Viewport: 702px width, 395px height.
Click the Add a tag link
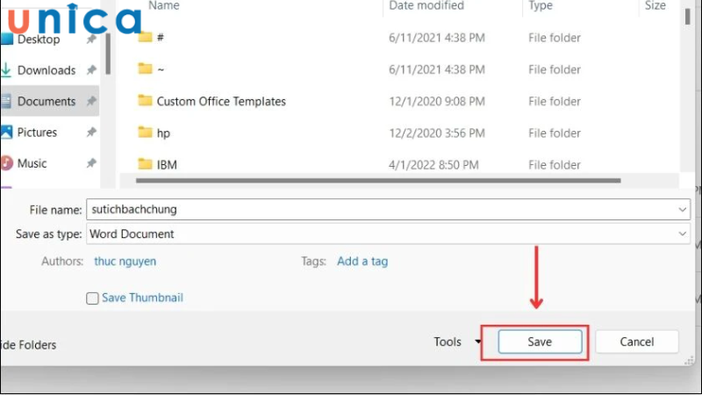(362, 261)
